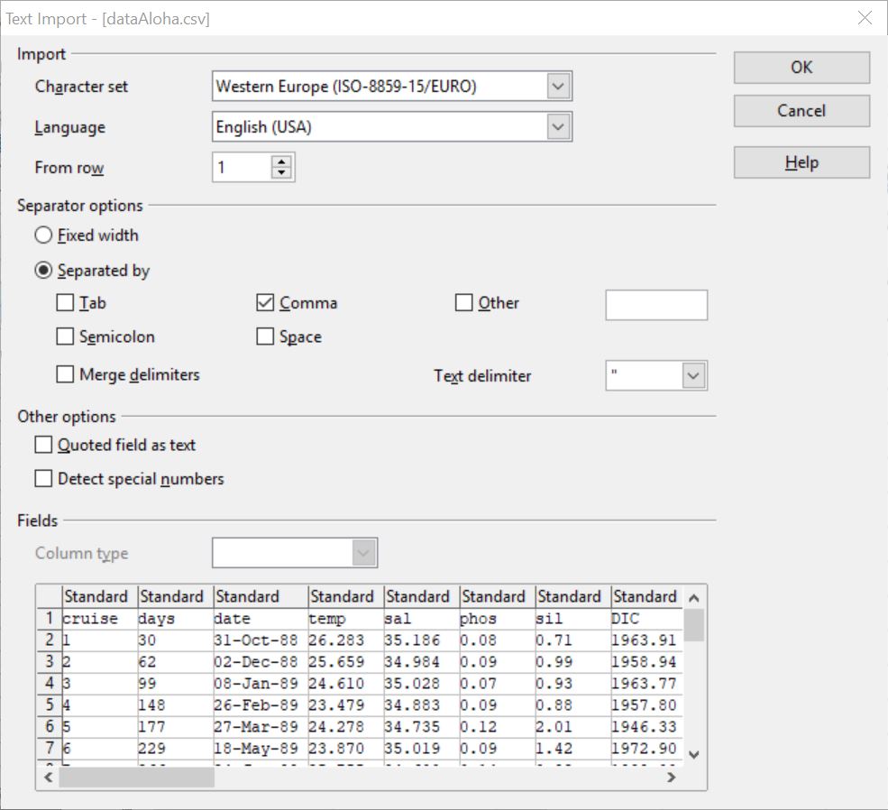Open the Column type dropdown
The image size is (888, 810).
click(364, 553)
